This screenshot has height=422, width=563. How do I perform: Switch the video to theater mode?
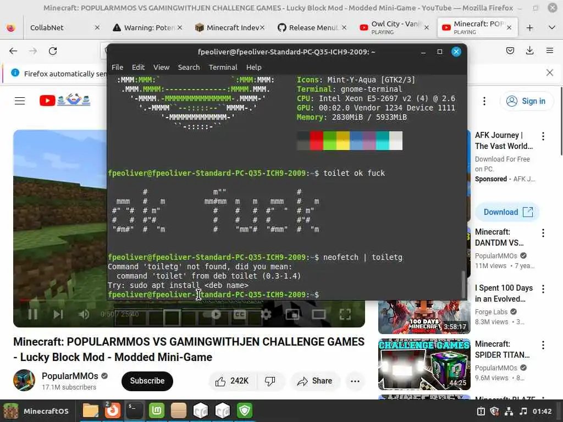click(318, 314)
